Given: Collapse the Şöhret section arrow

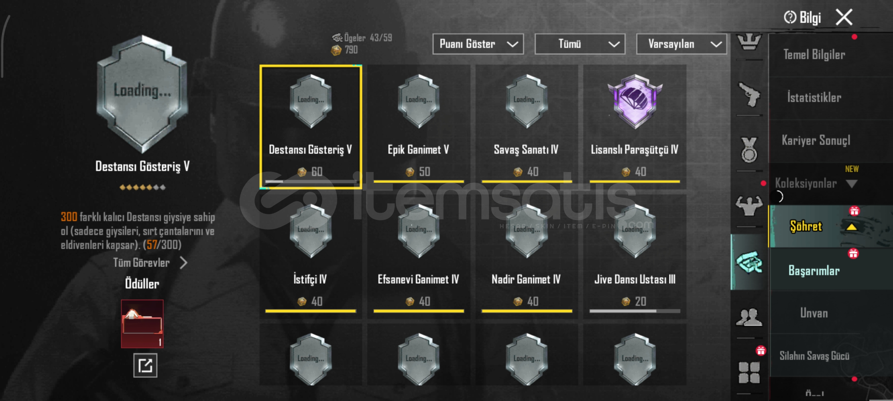Looking at the screenshot, I should (x=851, y=227).
